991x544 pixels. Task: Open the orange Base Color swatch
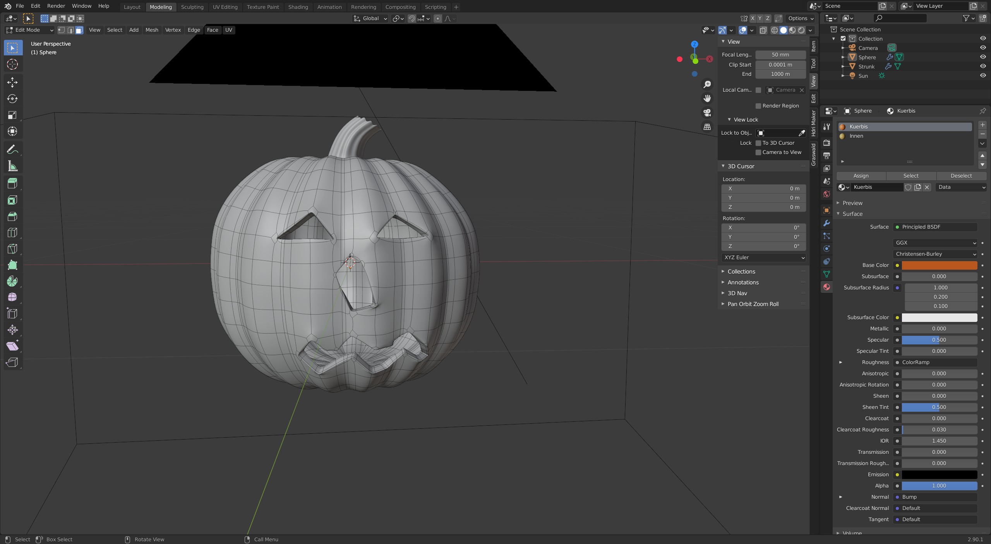[939, 265]
